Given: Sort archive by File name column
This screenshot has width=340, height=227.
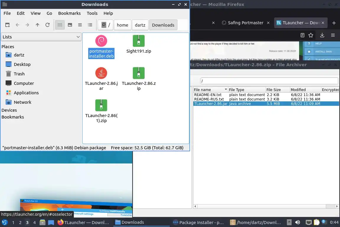Looking at the screenshot, I should point(210,90).
